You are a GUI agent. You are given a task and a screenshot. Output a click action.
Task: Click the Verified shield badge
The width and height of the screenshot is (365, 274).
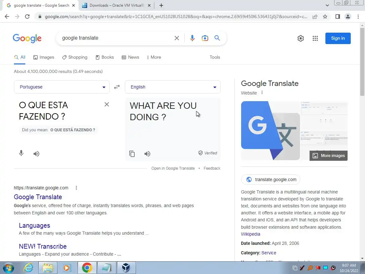click(208, 153)
